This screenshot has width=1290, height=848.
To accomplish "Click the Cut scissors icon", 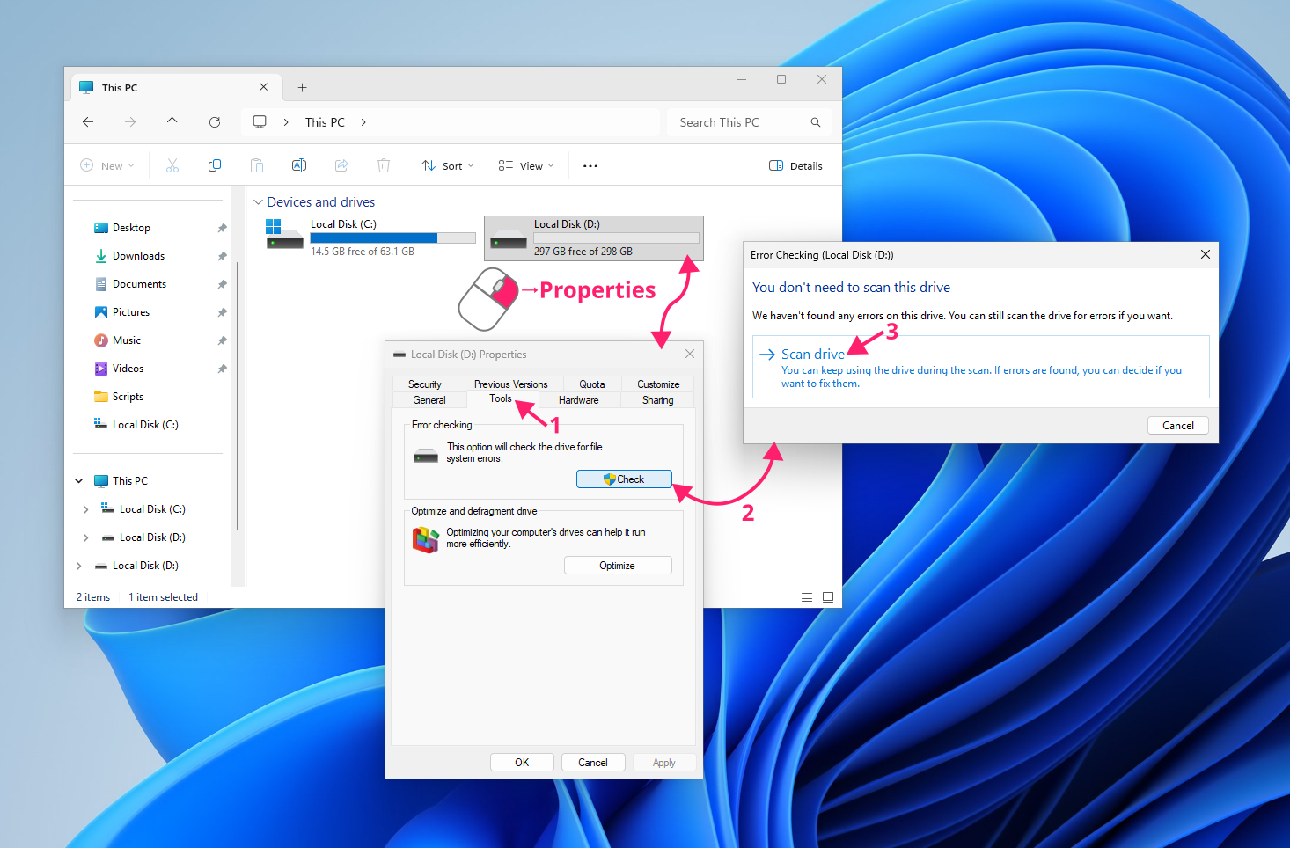I will coord(172,165).
